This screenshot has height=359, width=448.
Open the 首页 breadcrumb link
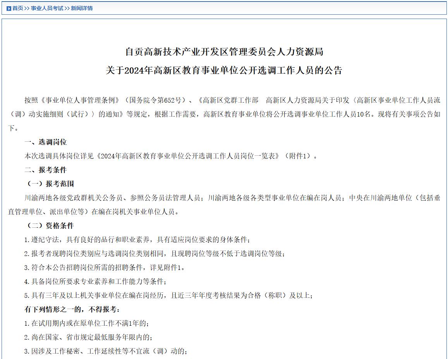click(17, 8)
